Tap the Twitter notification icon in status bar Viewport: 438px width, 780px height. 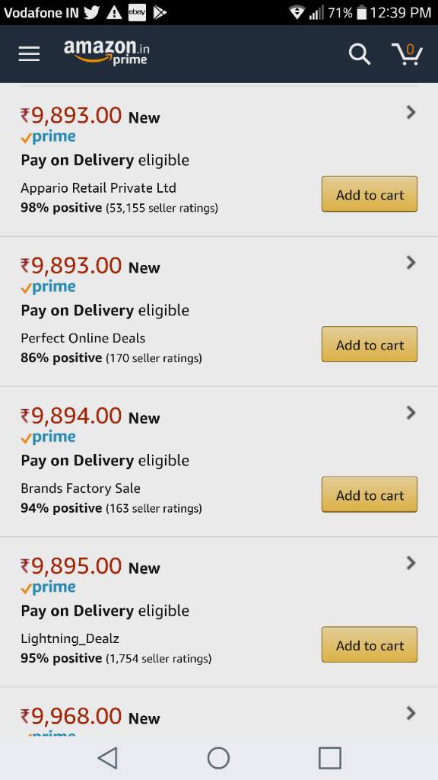click(91, 12)
